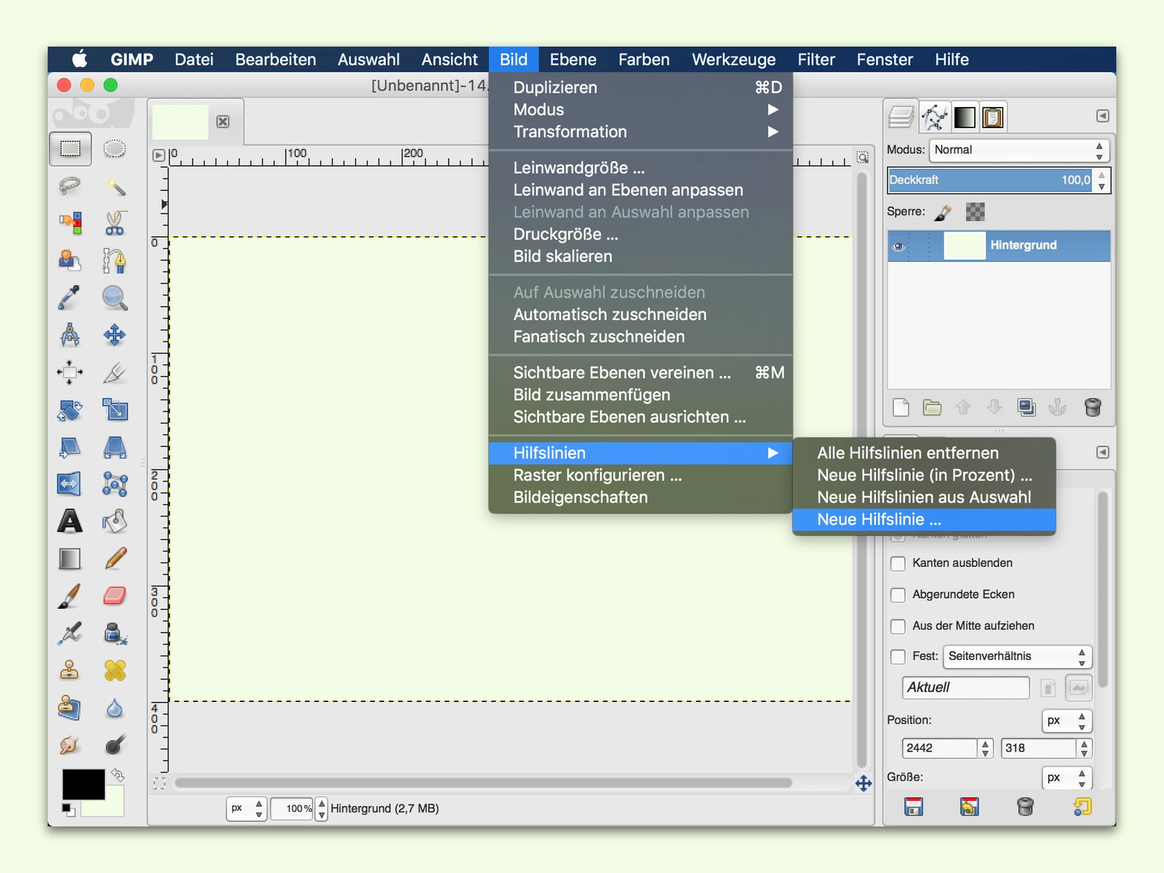Toggle visibility of Hintergrund layer
Viewport: 1164px width, 873px height.
(899, 246)
